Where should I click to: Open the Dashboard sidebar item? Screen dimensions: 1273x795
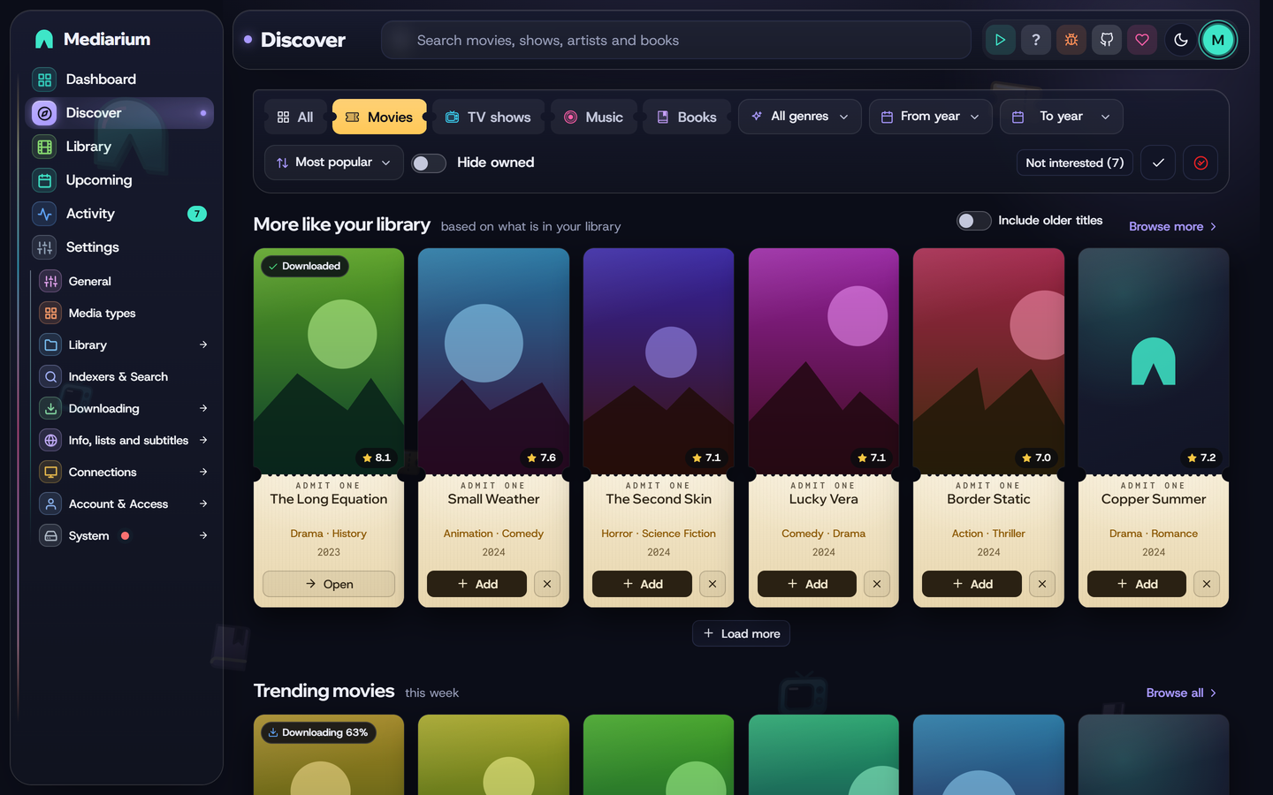click(120, 79)
